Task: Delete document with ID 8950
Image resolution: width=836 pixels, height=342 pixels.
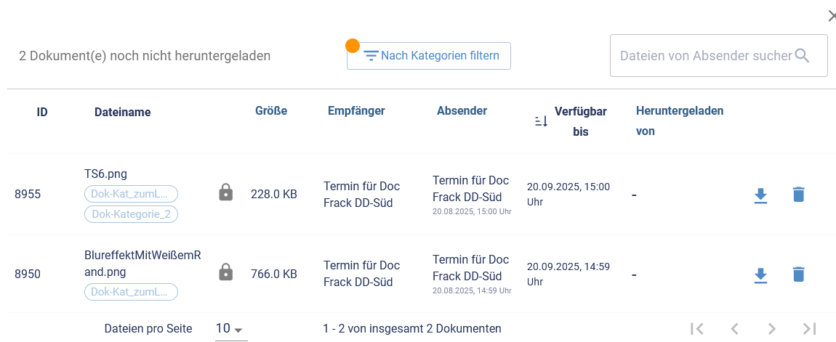Action: pyautogui.click(x=798, y=274)
